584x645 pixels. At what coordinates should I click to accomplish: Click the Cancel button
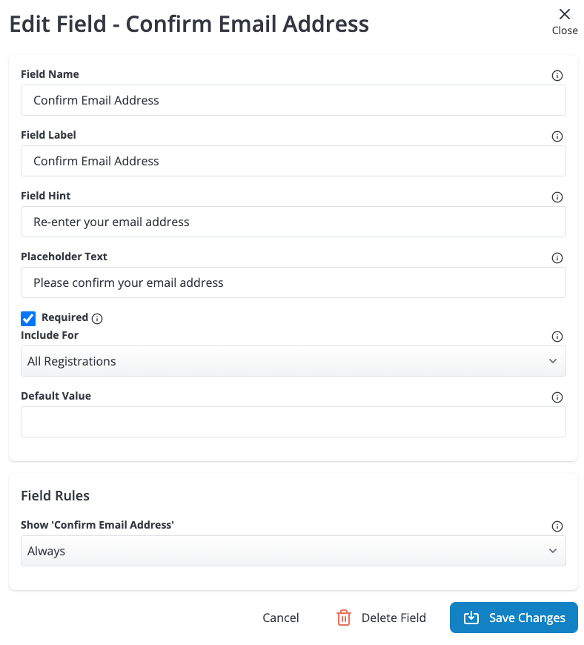[280, 618]
